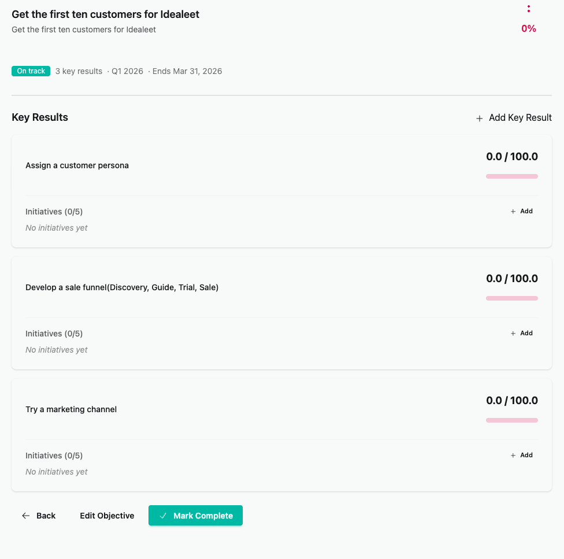
Task: Open the three-dot options menu
Action: tap(529, 8)
